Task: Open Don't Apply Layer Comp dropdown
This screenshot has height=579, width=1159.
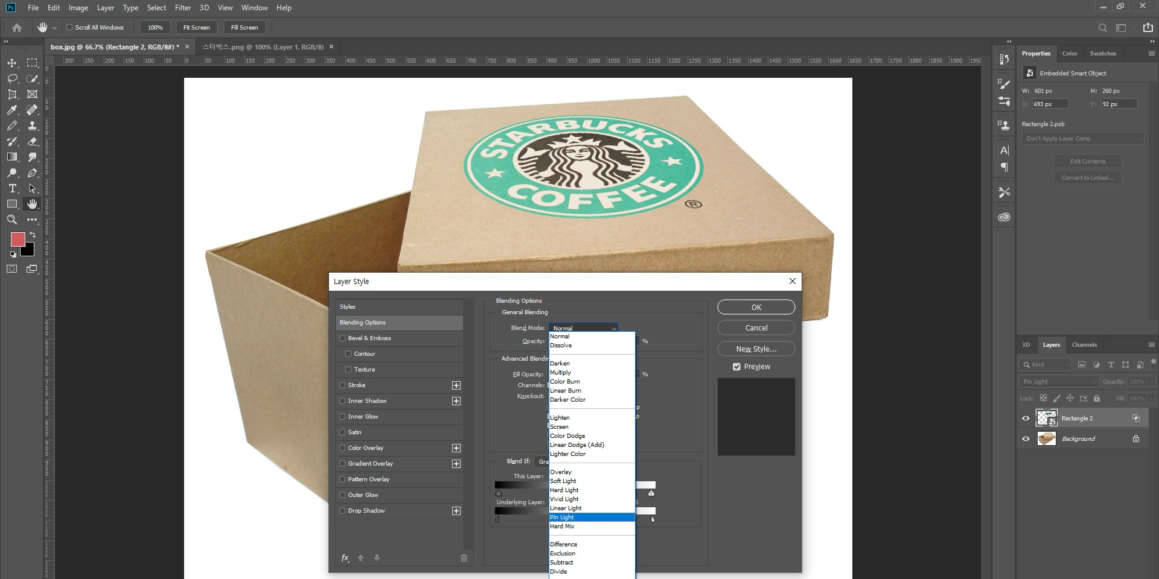Action: pos(1084,138)
